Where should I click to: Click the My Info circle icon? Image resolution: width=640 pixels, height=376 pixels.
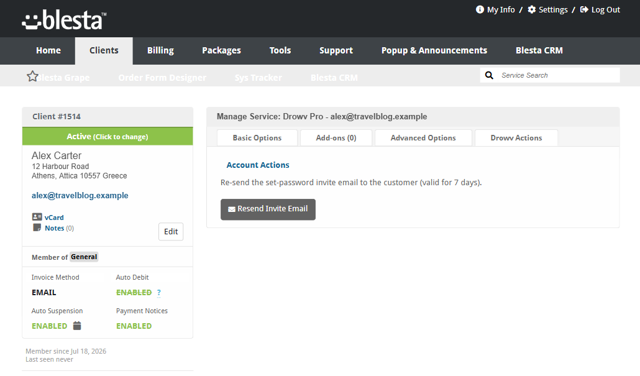[480, 9]
